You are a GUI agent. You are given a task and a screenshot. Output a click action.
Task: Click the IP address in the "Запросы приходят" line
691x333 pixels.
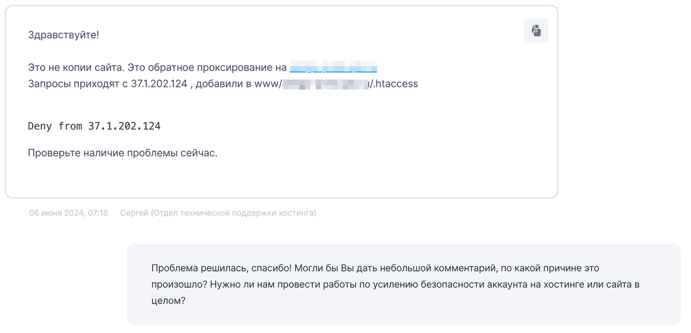pyautogui.click(x=159, y=84)
